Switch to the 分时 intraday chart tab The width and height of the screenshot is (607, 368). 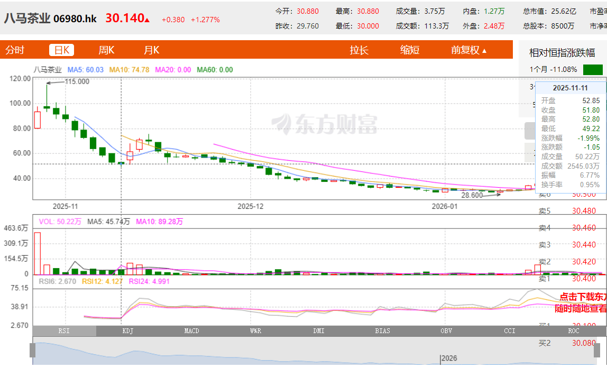click(15, 50)
